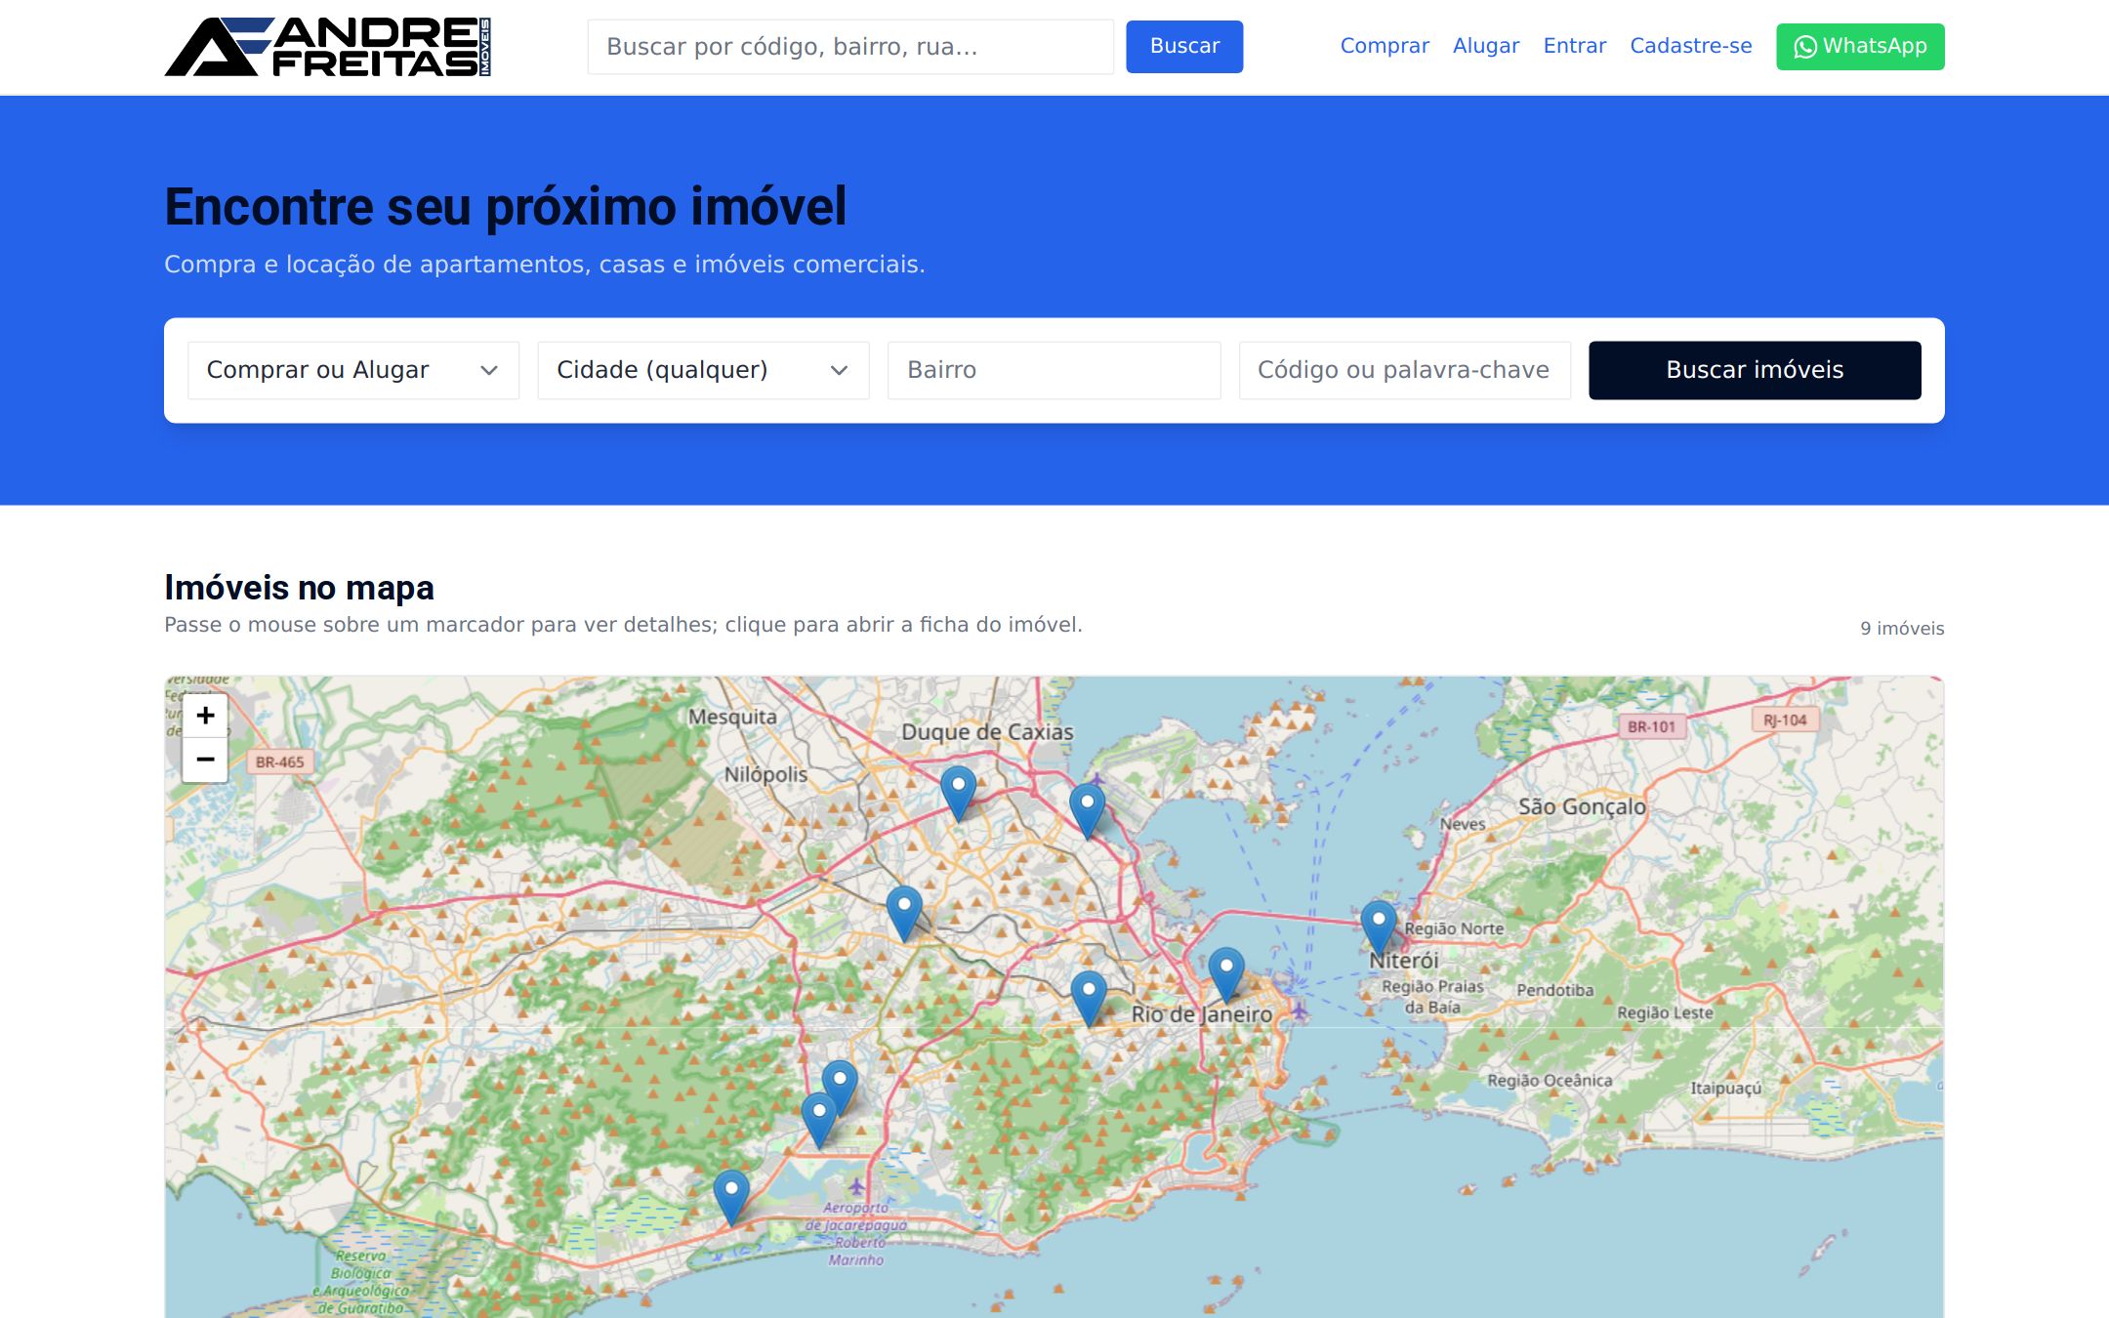Open the lower marker of the overlapping pair
Screen dimensions: 2109x1318
pyautogui.click(x=819, y=1121)
